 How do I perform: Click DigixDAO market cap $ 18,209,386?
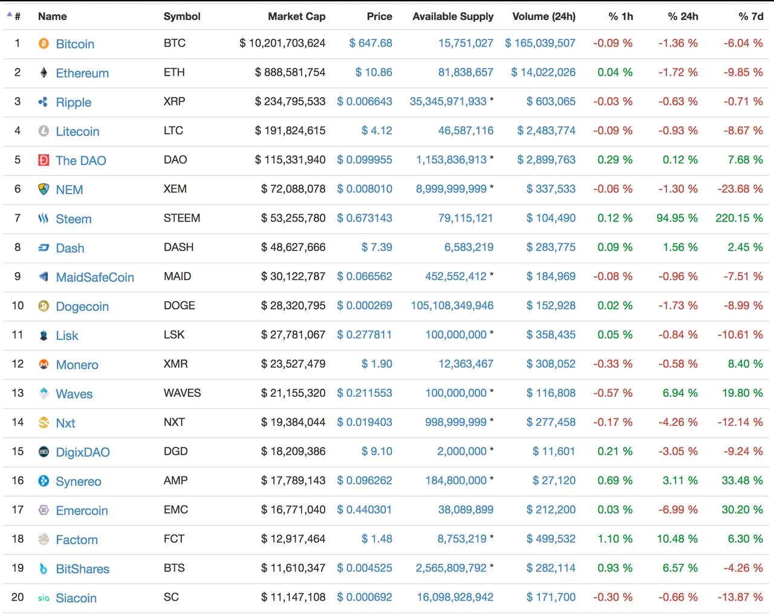coord(293,451)
